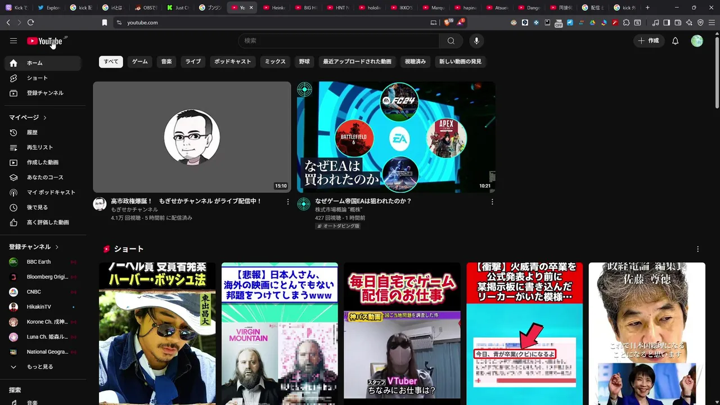
Task: Select the 音楽 filter chip
Action: pyautogui.click(x=166, y=61)
